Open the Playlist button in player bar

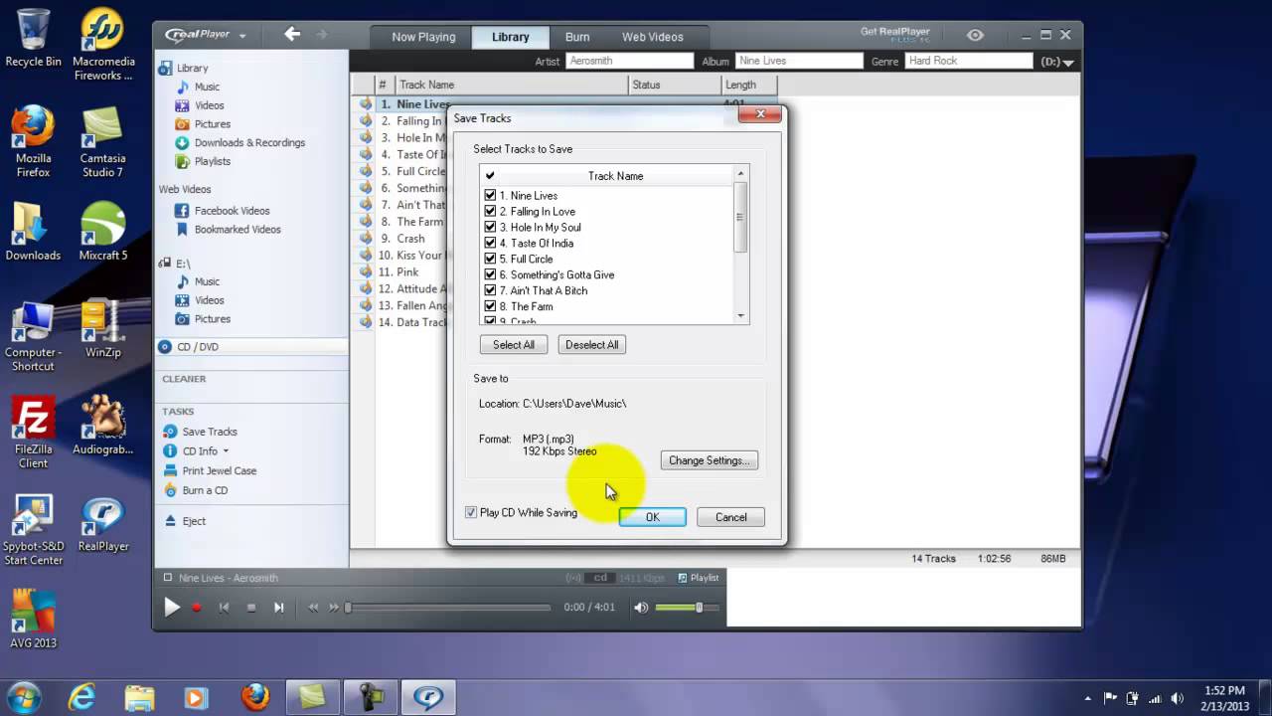coord(698,578)
